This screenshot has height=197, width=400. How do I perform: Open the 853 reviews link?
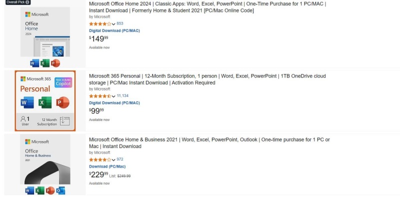(x=120, y=23)
